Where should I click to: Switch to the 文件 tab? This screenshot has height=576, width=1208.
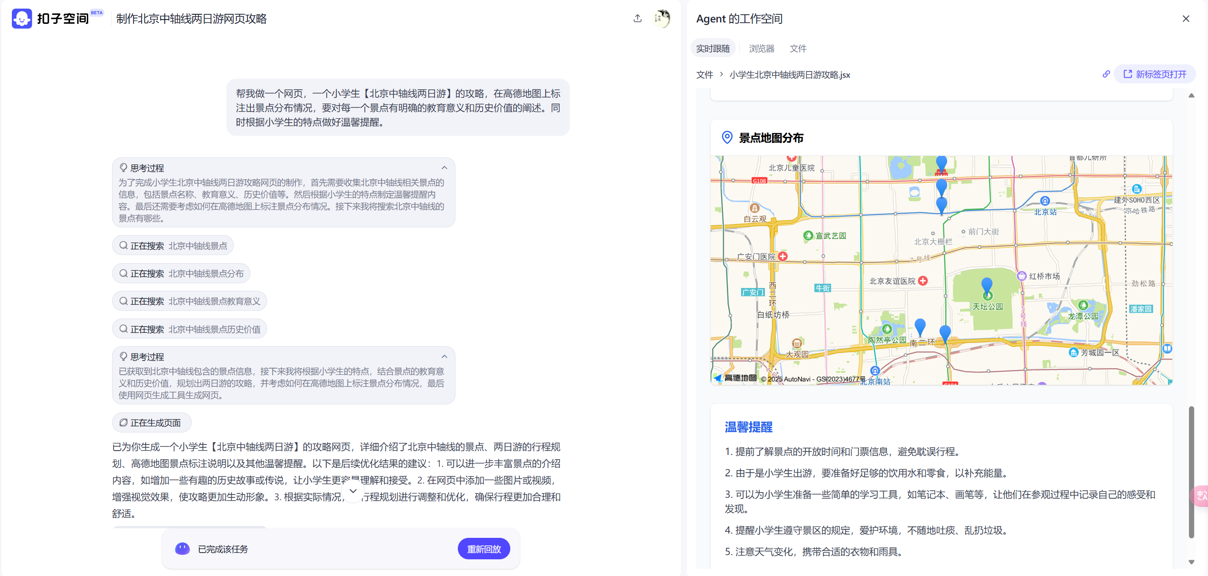click(798, 48)
